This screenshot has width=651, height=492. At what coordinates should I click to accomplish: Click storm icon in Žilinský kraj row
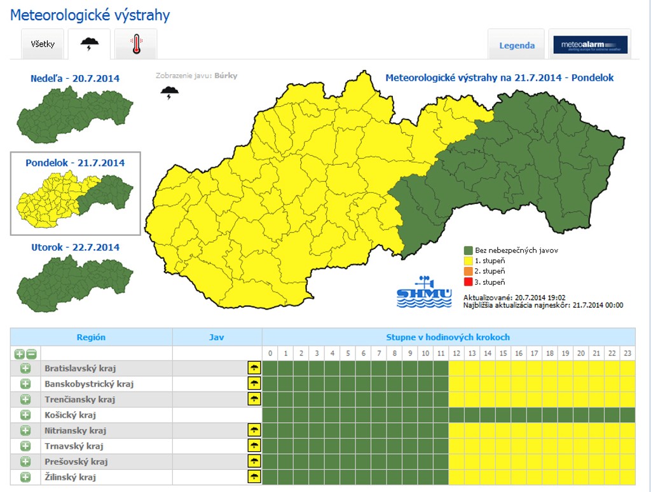pyautogui.click(x=254, y=477)
